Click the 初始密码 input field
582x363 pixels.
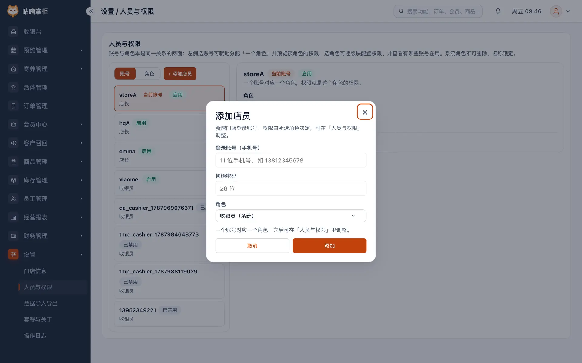[x=291, y=188]
